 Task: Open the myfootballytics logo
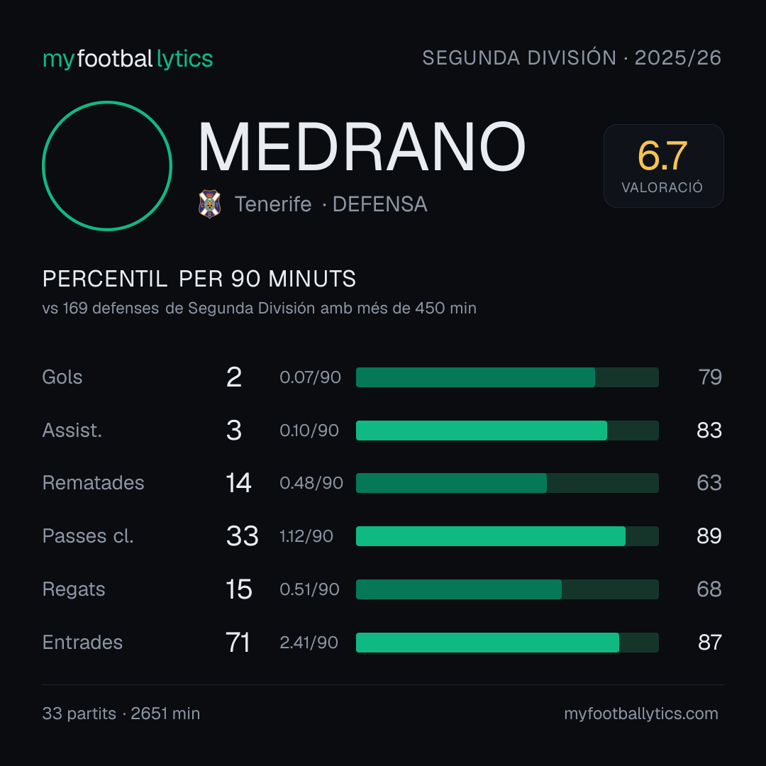point(128,59)
